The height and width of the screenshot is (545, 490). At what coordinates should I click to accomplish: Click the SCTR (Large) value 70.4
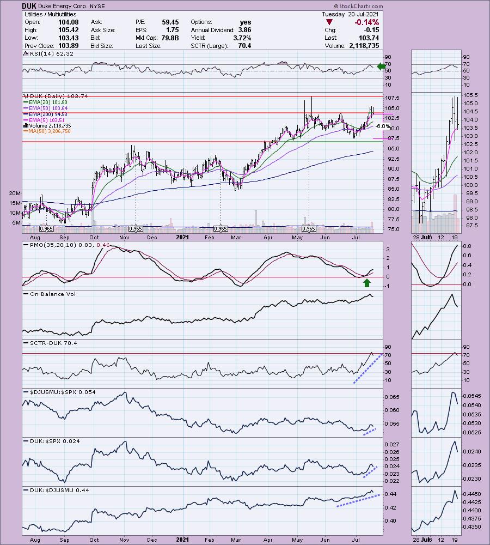pos(244,46)
